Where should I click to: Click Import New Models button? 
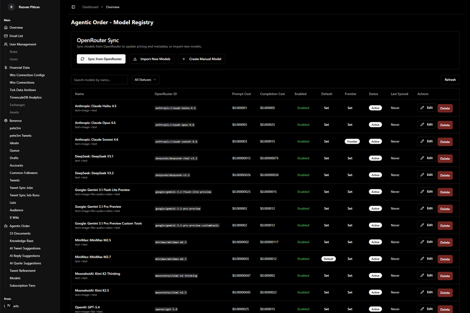click(x=152, y=59)
